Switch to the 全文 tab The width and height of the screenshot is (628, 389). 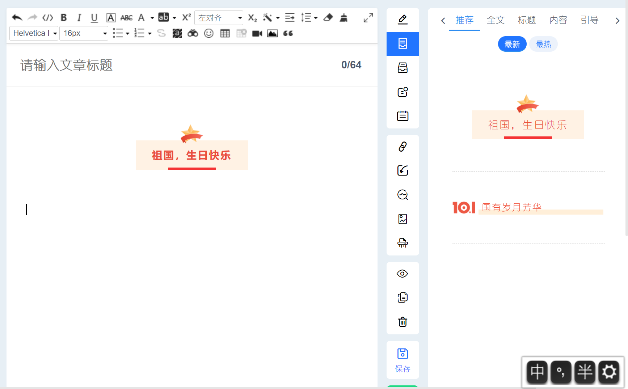[496, 20]
